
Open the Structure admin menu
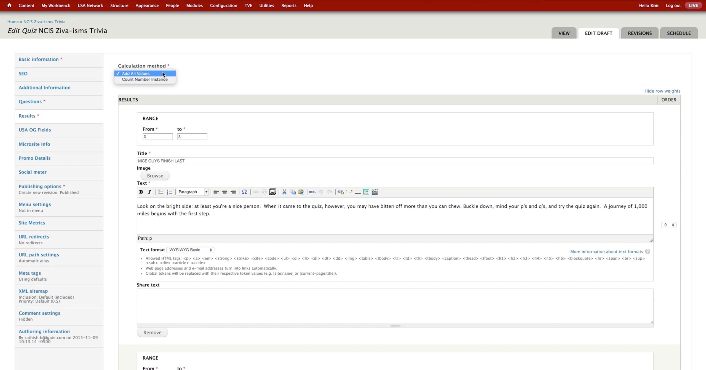119,6
